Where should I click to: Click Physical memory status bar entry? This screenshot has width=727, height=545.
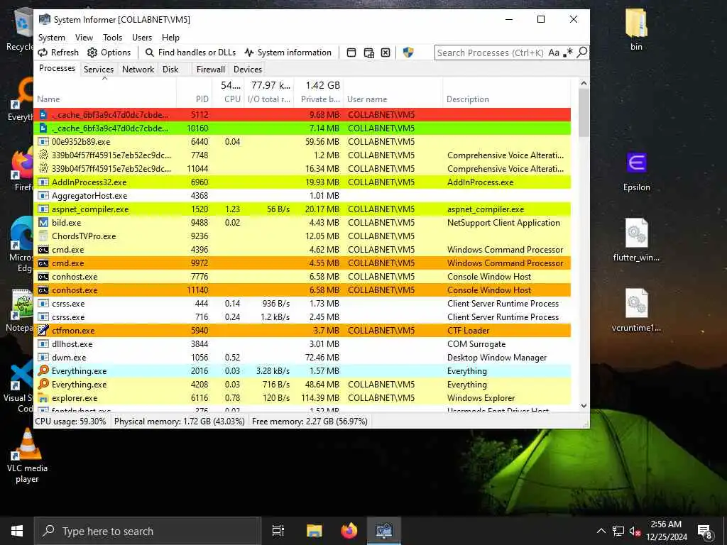(180, 422)
